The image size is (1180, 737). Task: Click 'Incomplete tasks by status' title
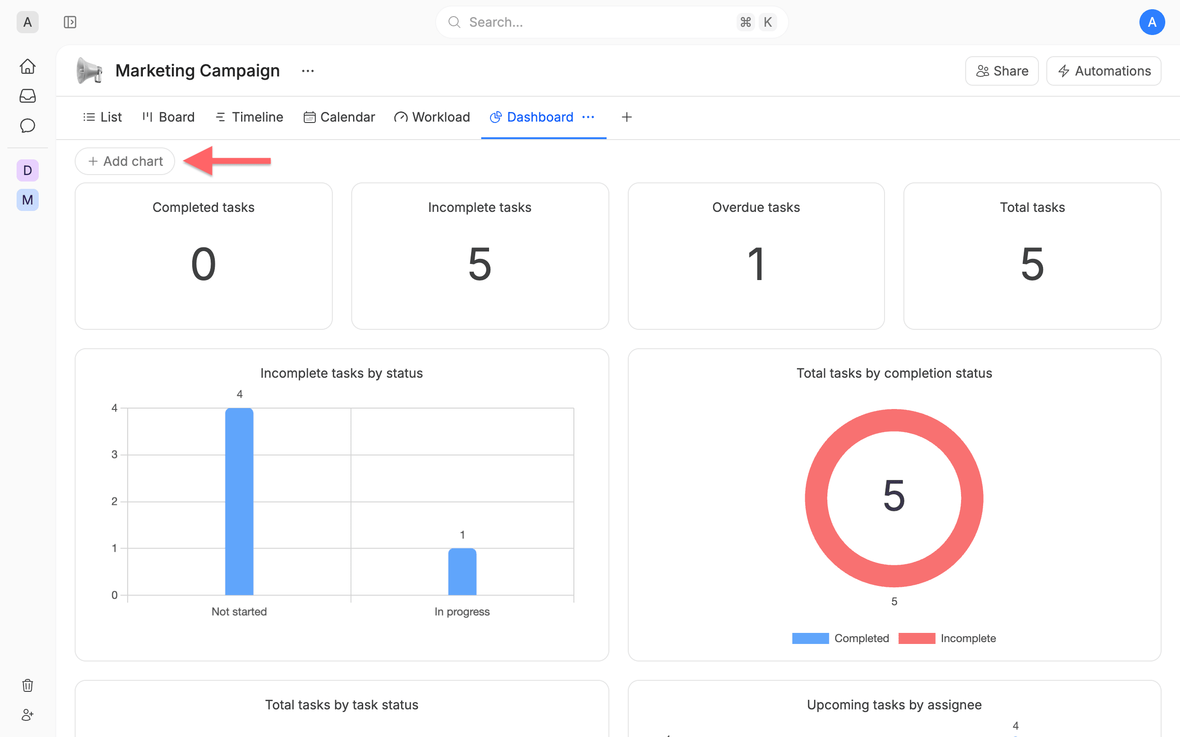pos(341,374)
